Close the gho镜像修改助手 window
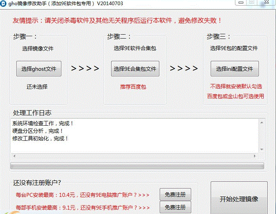The width and height of the screenshot is (276, 214). tap(267, 2)
